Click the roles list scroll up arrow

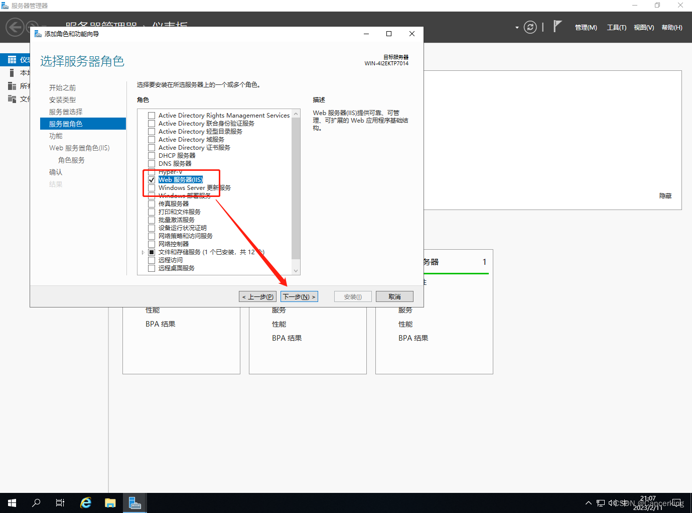tap(296, 114)
